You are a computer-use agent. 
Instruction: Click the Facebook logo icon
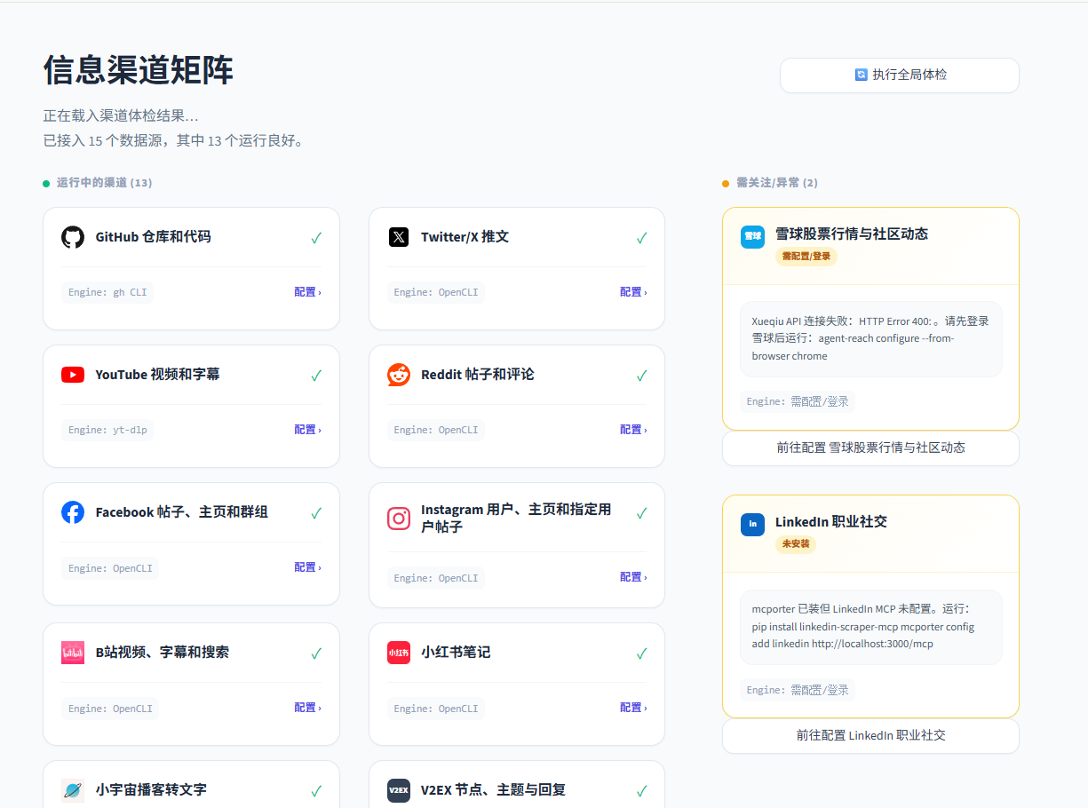pyautogui.click(x=73, y=512)
